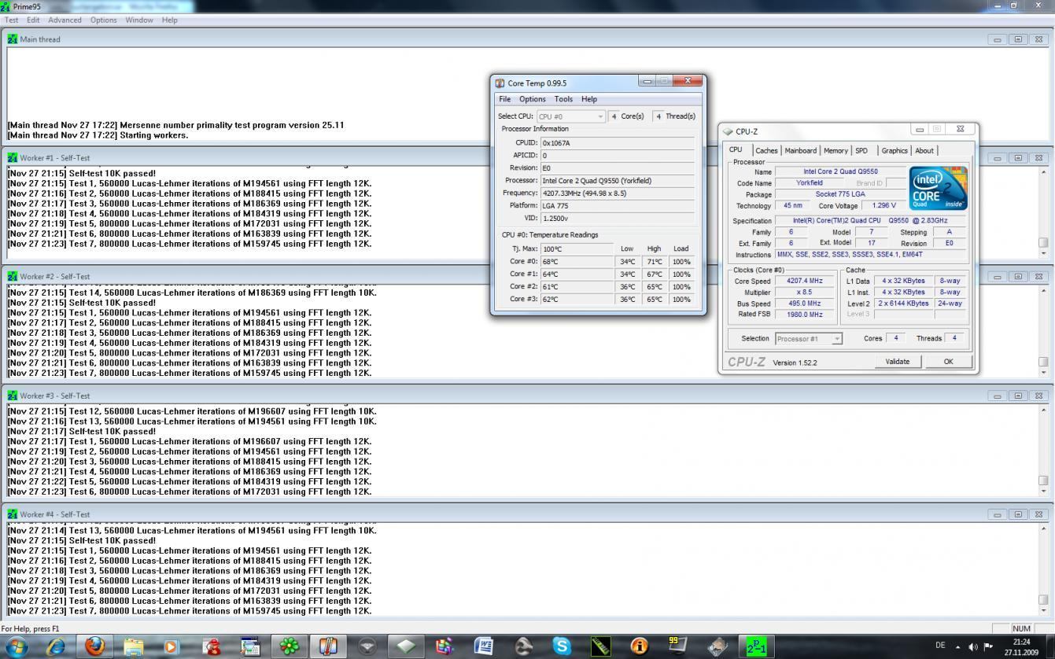Switch to CPU-Z Caches tab
1055x659 pixels.
tap(766, 151)
